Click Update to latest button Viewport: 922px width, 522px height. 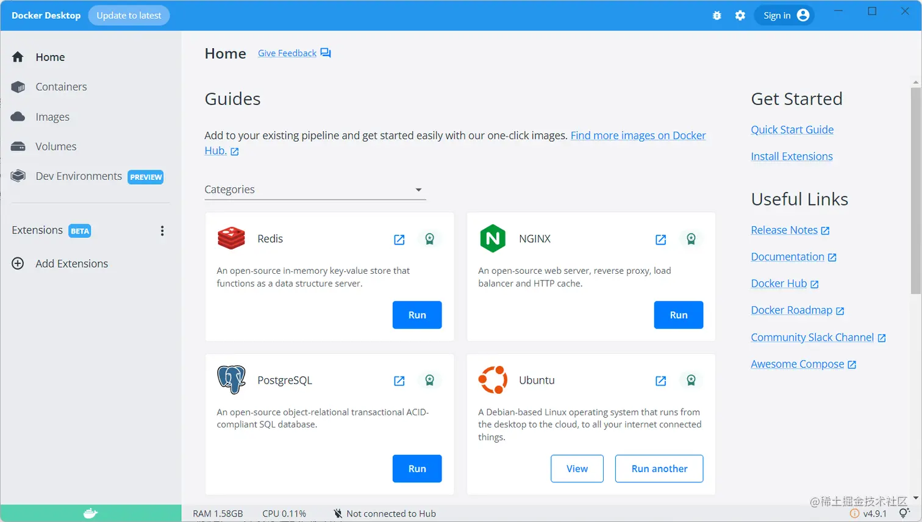coord(129,15)
